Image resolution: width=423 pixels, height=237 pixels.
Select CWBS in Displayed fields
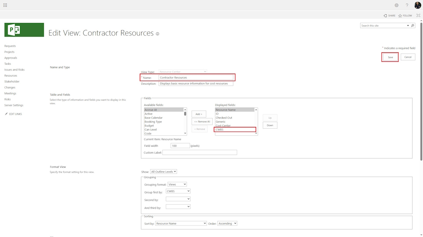click(x=235, y=130)
